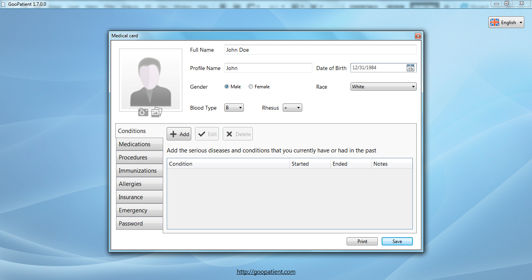532x280 pixels.
Task: Click the Add condition button
Action: point(179,134)
